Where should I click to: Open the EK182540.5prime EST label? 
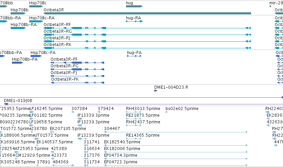pyautogui.click(x=122, y=142)
